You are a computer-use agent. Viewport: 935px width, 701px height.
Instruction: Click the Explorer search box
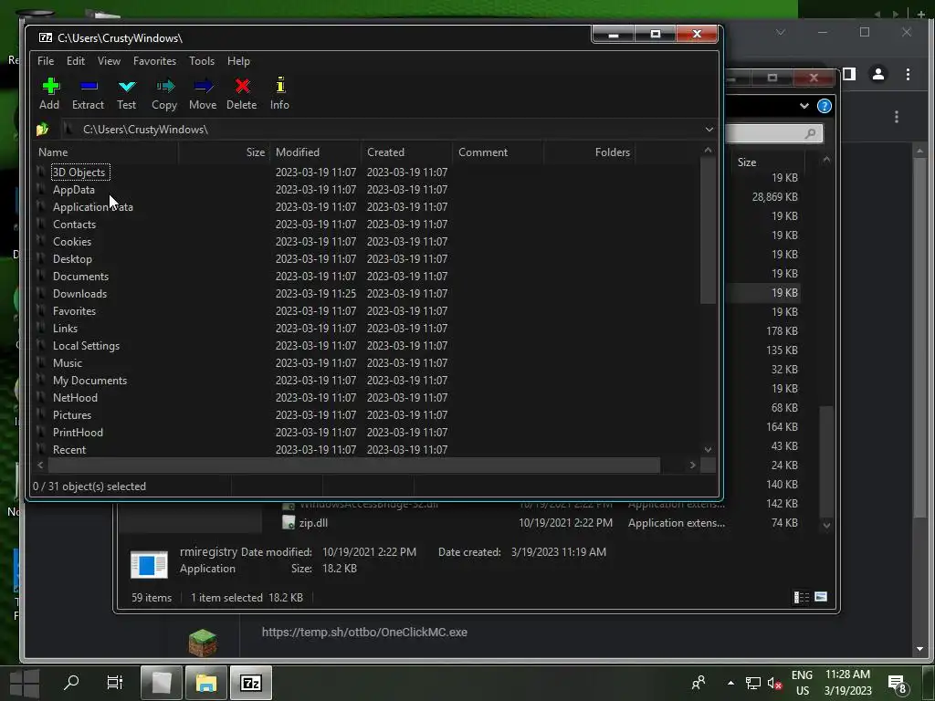(774, 133)
